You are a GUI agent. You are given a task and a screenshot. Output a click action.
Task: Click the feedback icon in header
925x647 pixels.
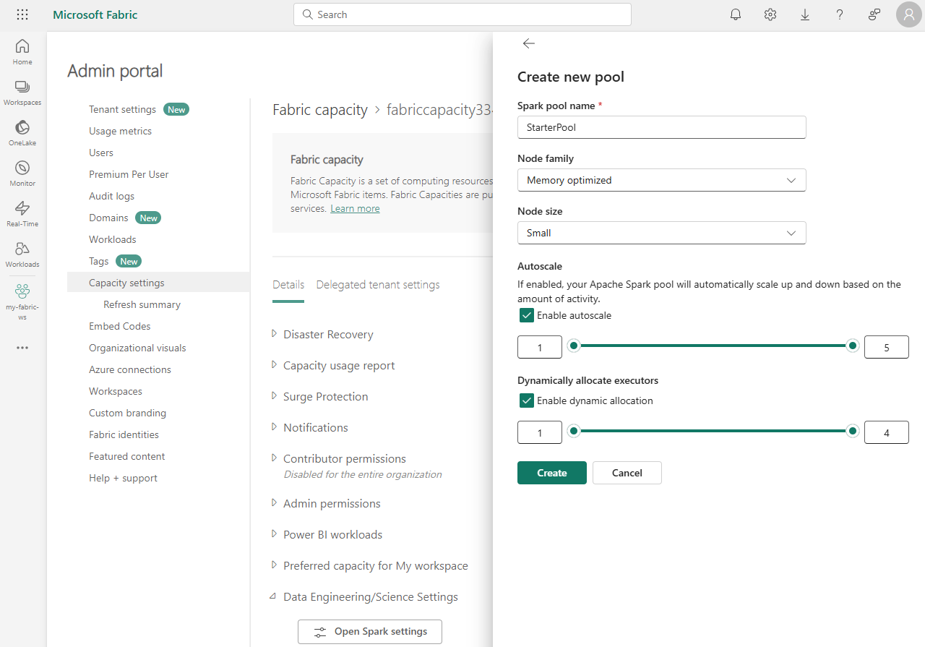tap(874, 14)
